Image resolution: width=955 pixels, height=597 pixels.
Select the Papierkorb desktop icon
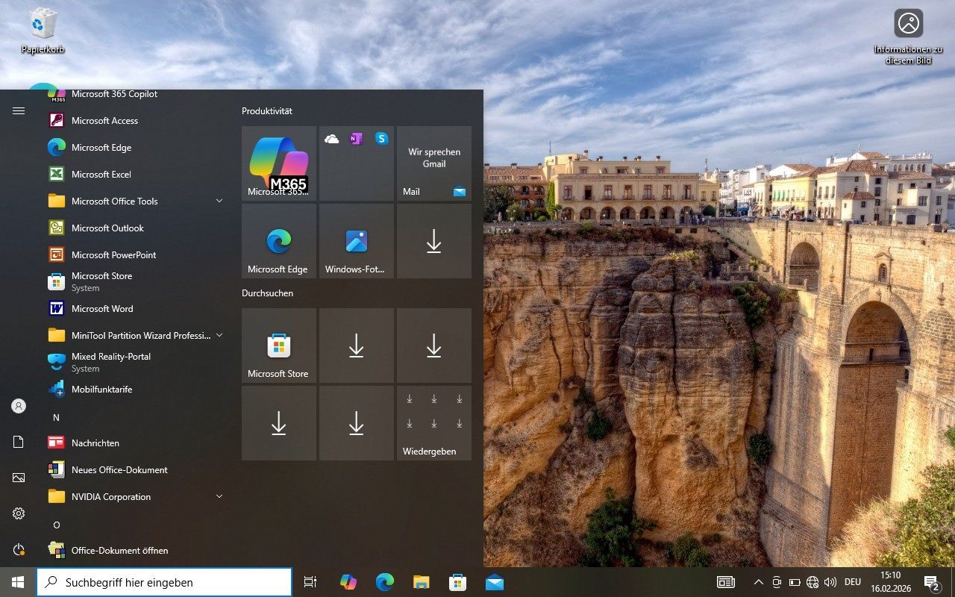tap(43, 31)
